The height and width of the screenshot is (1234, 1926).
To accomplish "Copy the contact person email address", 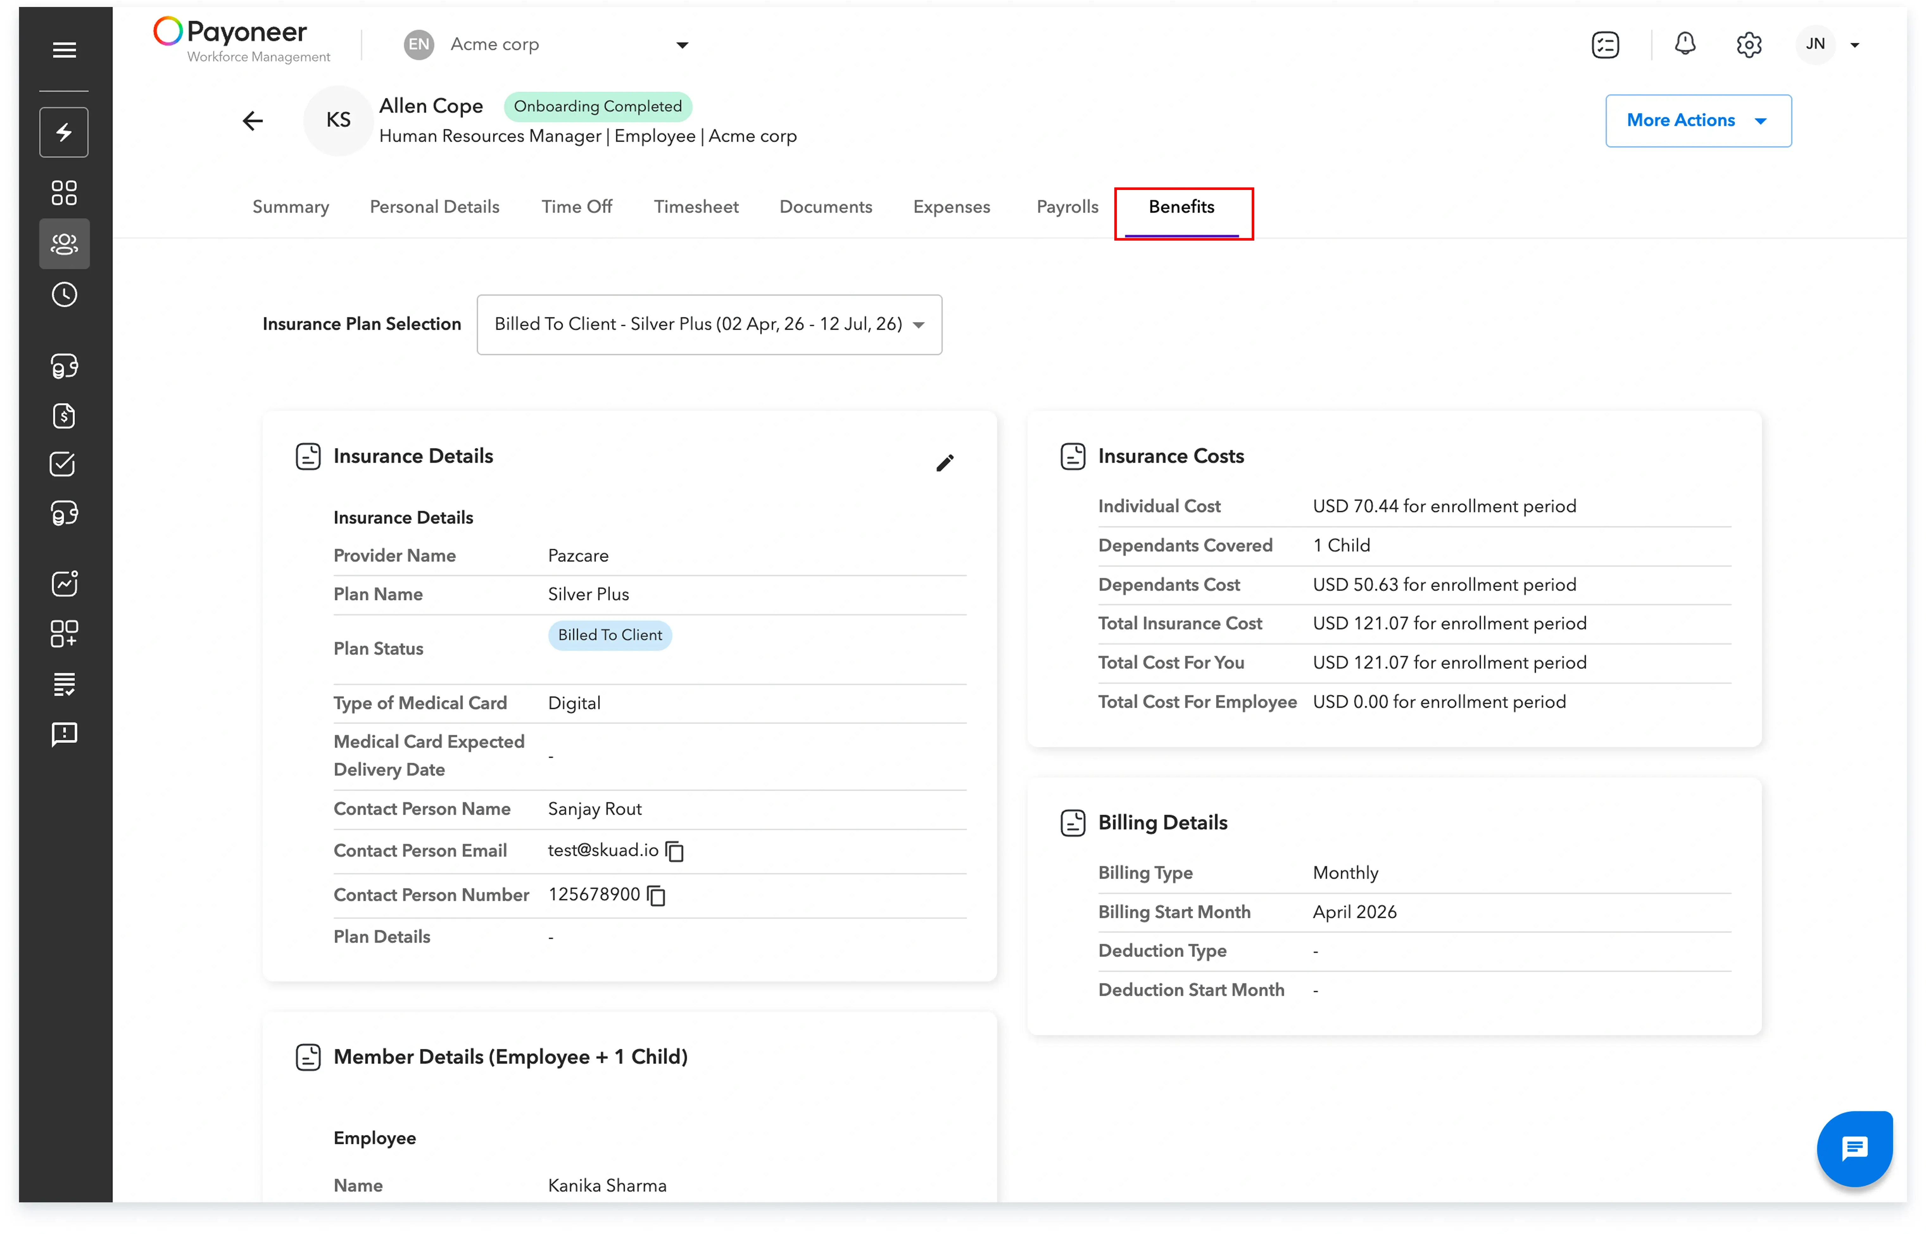I will pyautogui.click(x=675, y=851).
